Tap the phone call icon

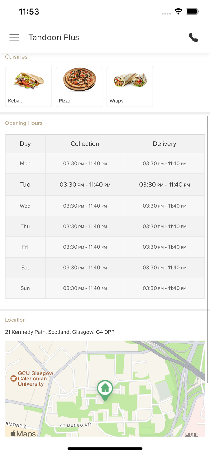pos(193,38)
